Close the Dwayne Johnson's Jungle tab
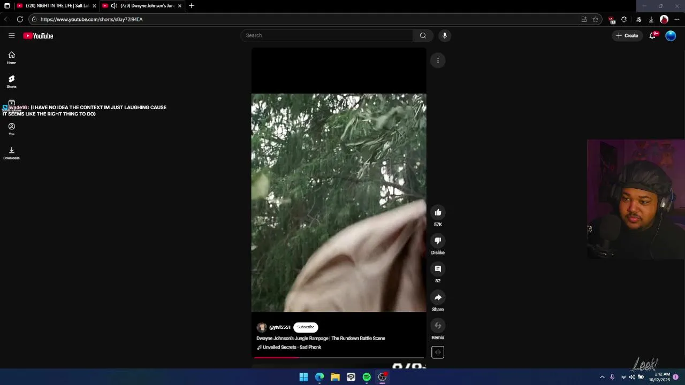Viewport: 685px width, 385px height. [180, 6]
